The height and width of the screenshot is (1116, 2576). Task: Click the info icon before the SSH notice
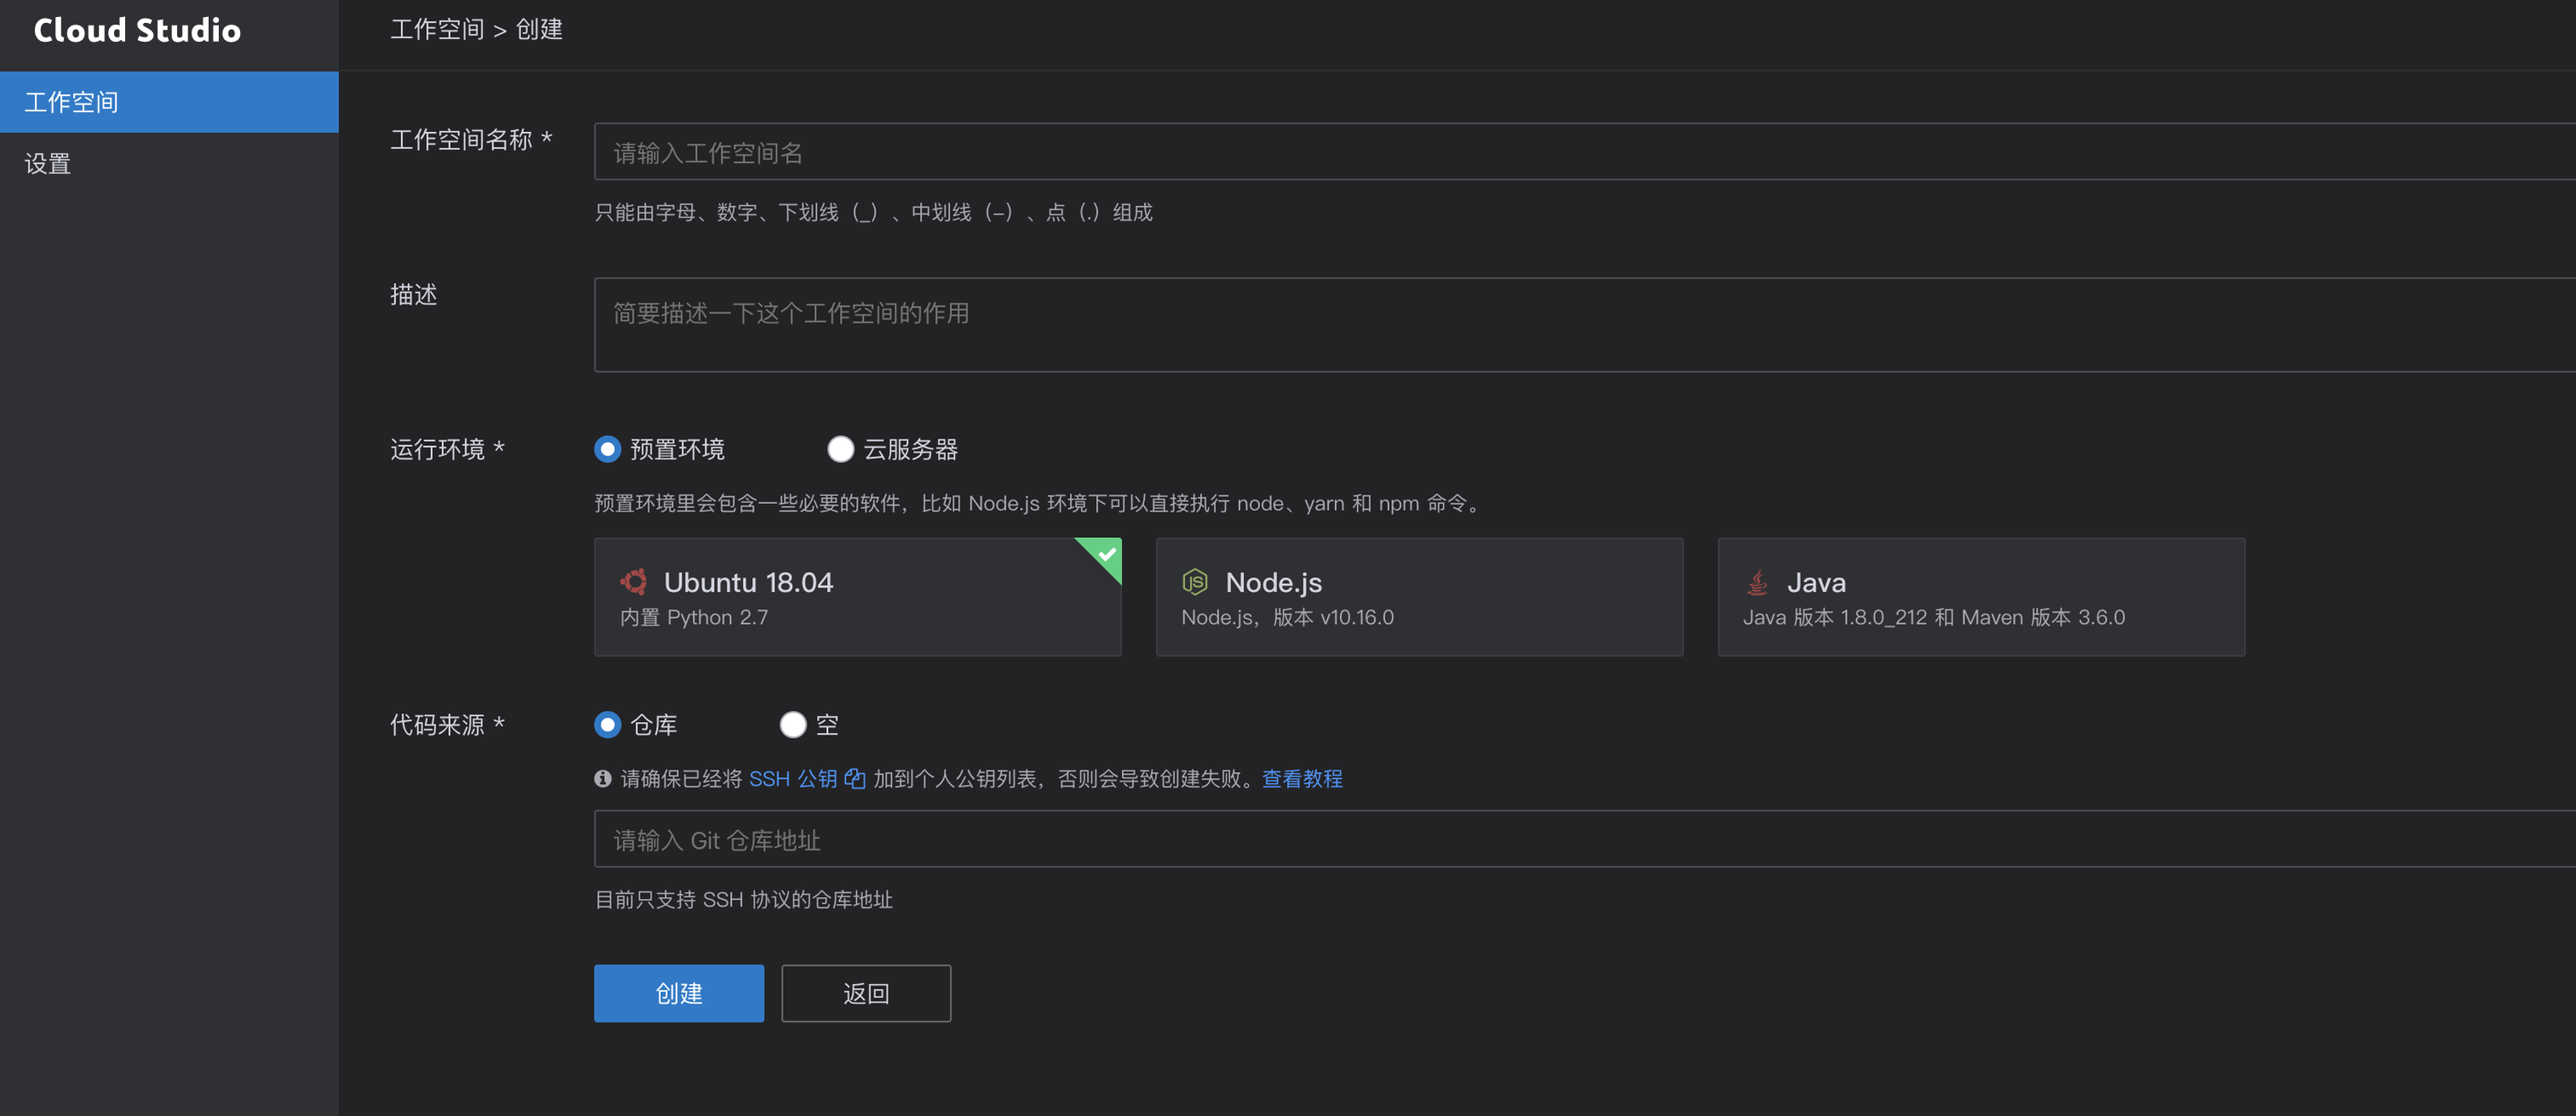[602, 778]
